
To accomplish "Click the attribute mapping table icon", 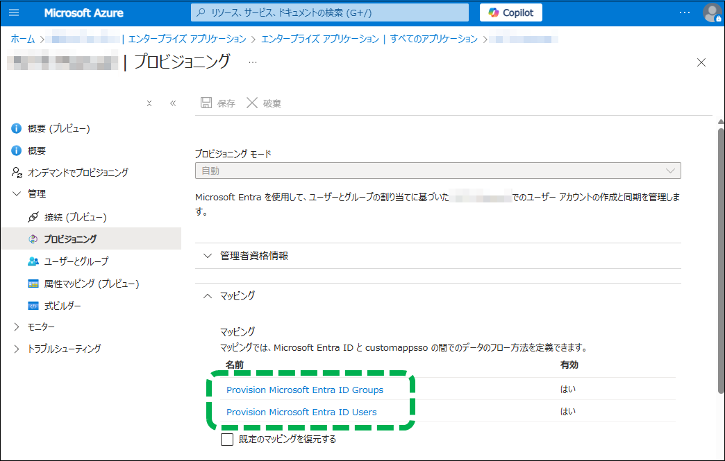I will point(33,284).
